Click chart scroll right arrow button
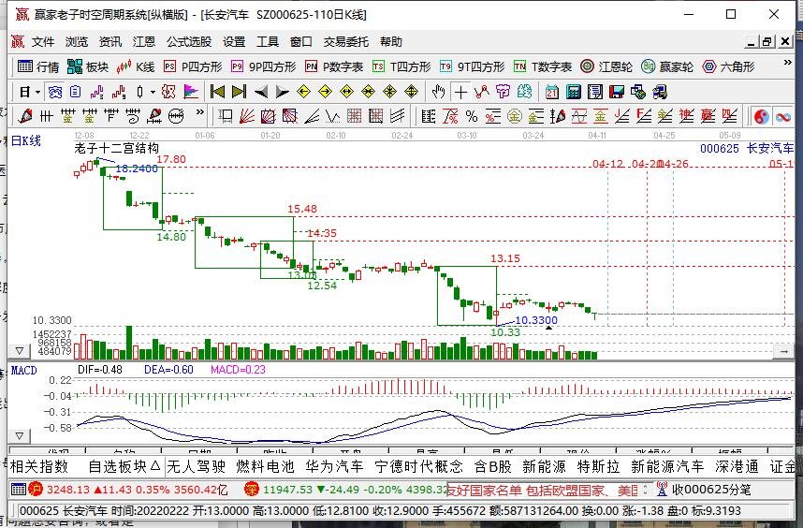 783,351
